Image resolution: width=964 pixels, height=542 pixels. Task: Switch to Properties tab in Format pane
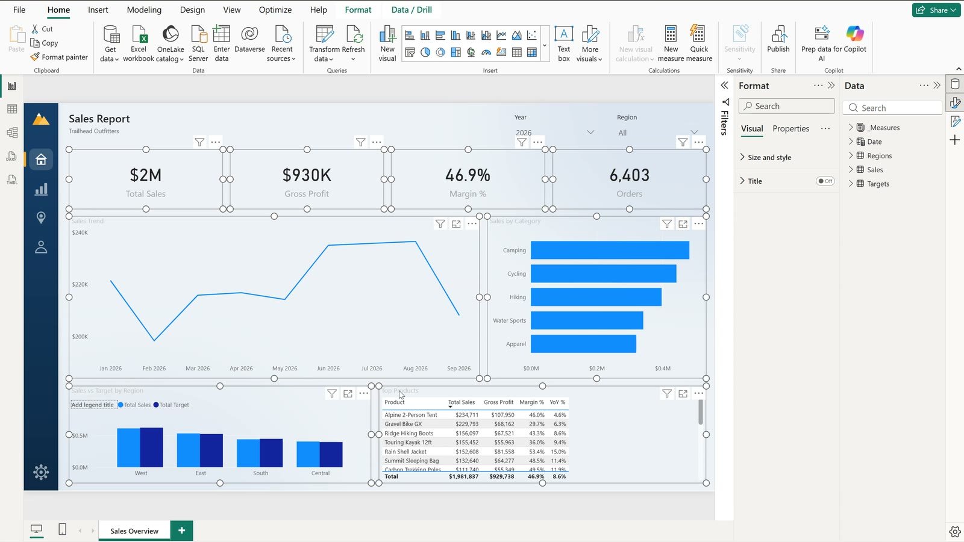(x=790, y=128)
